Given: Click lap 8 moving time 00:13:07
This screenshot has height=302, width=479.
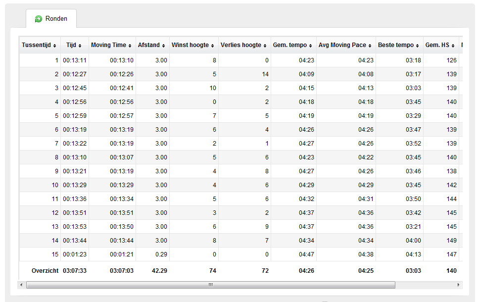Looking at the screenshot, I should (x=122, y=157).
